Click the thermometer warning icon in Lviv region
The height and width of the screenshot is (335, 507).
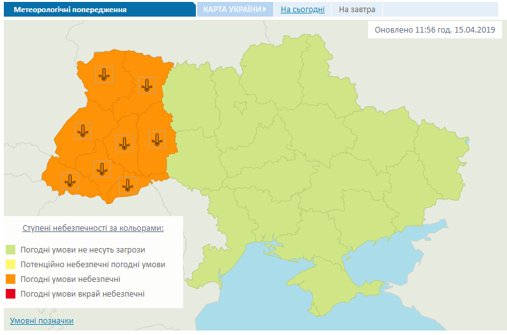[x=83, y=131]
